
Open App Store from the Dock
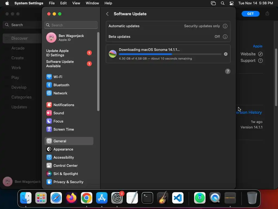point(102,198)
